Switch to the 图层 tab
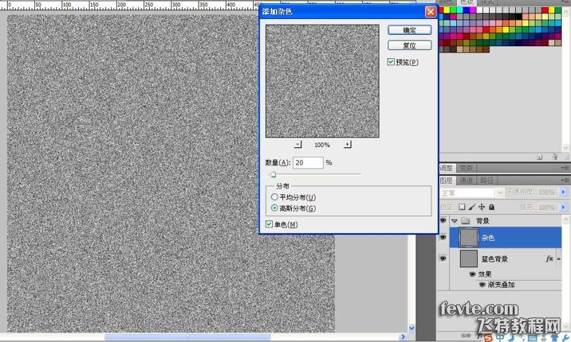Viewport: 571px width, 342px height. 446,180
